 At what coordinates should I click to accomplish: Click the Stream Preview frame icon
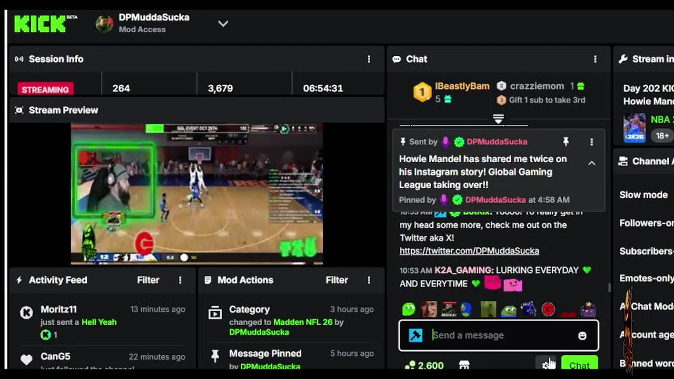[19, 110]
